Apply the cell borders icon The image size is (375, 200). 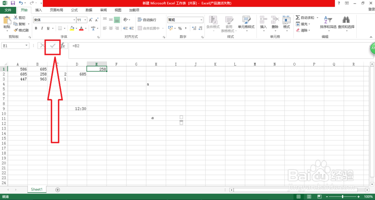(x=59, y=28)
